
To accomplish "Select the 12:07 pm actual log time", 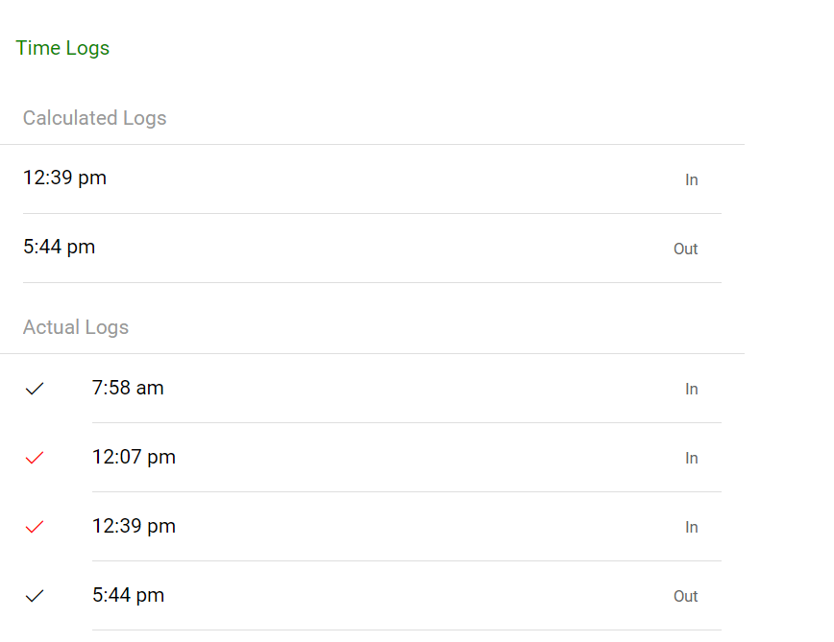I will tap(134, 457).
